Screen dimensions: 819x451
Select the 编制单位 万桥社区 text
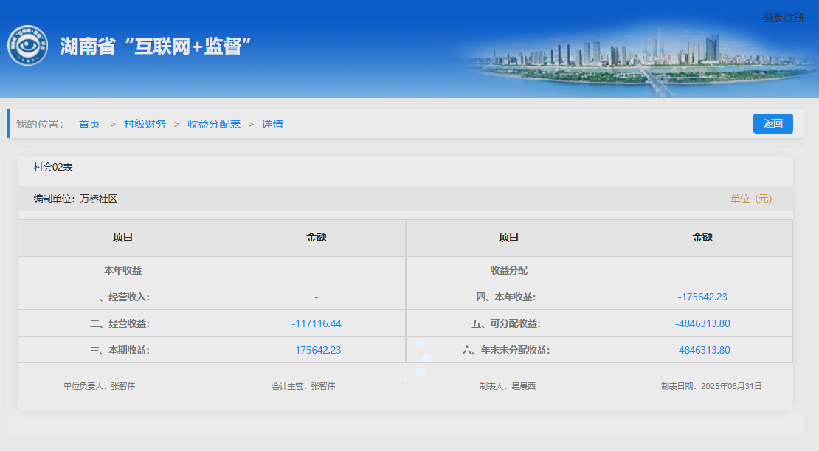(x=75, y=199)
